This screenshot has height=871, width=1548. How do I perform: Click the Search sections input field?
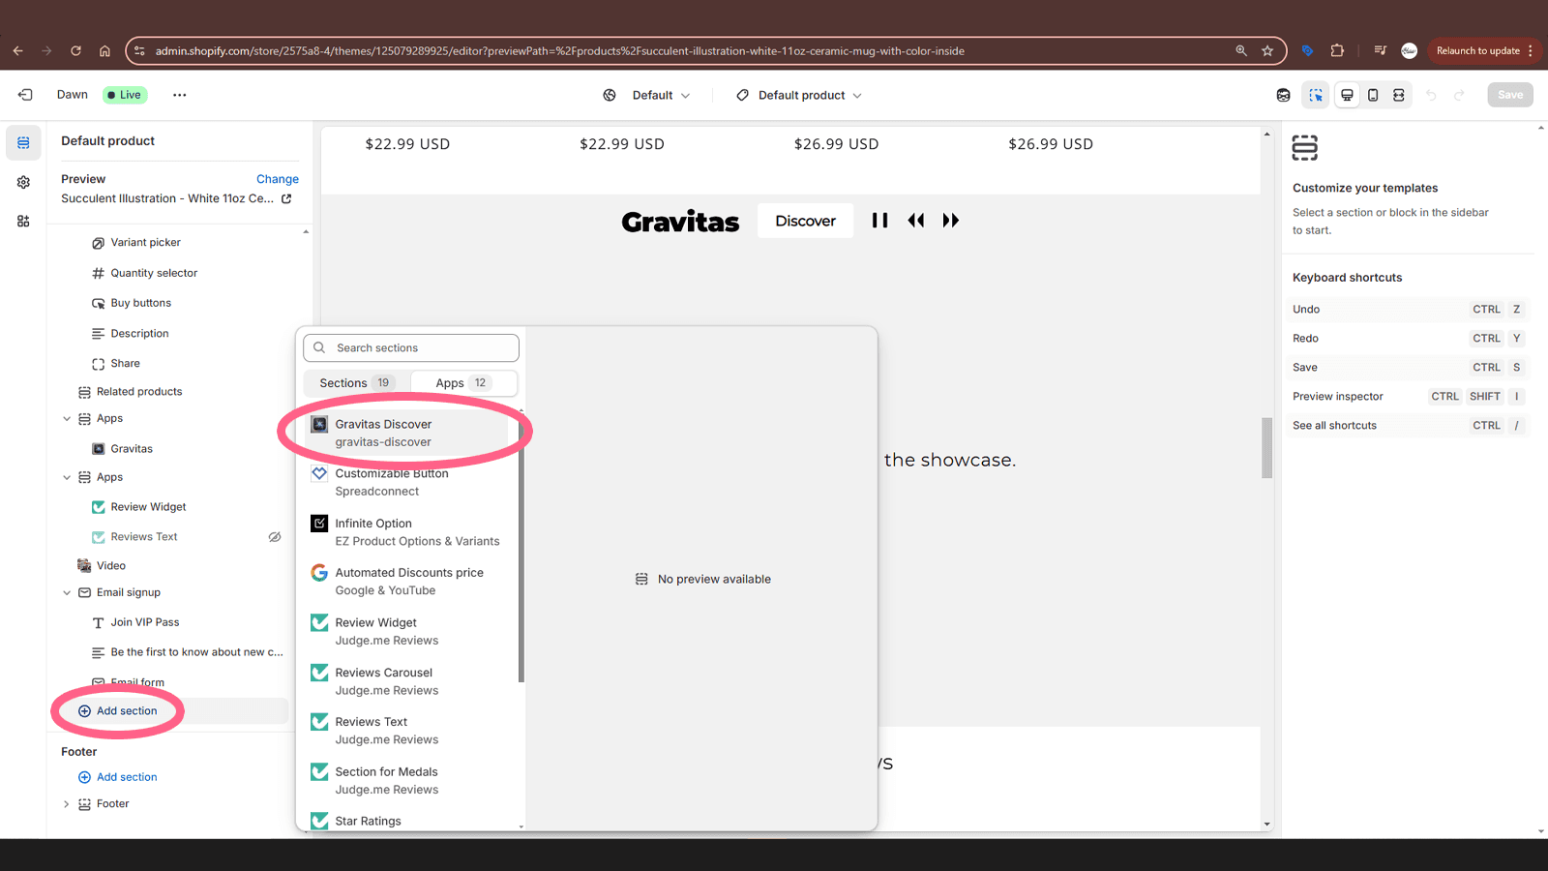[411, 347]
